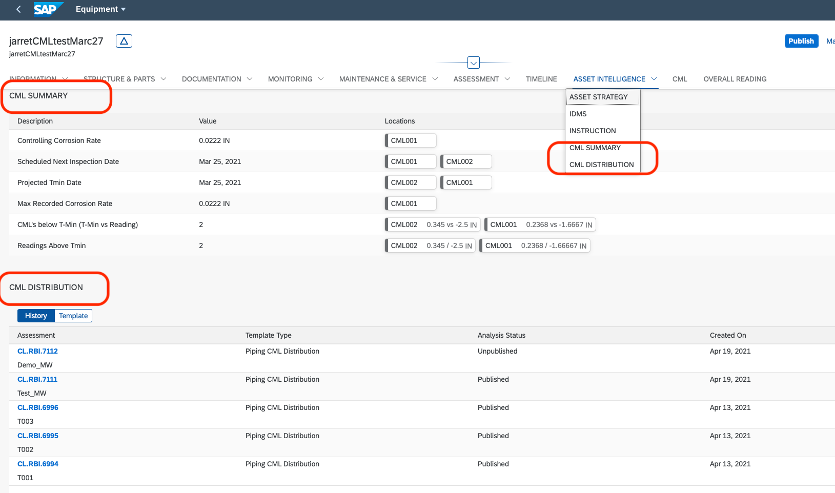Open the Assessment tab

click(x=476, y=79)
